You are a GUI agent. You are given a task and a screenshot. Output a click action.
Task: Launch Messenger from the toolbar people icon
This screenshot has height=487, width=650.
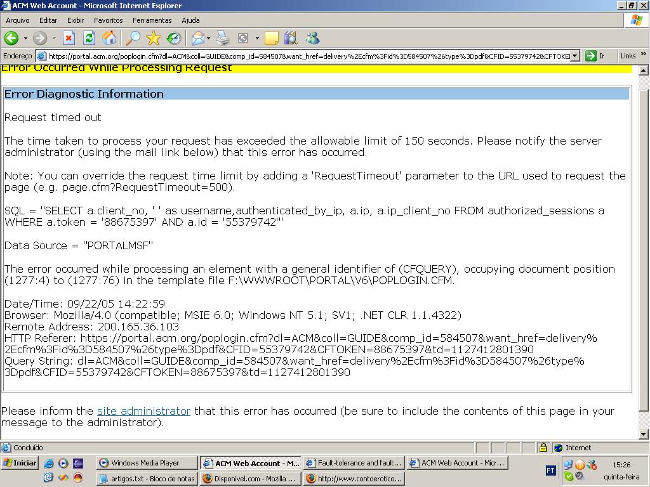coord(312,39)
